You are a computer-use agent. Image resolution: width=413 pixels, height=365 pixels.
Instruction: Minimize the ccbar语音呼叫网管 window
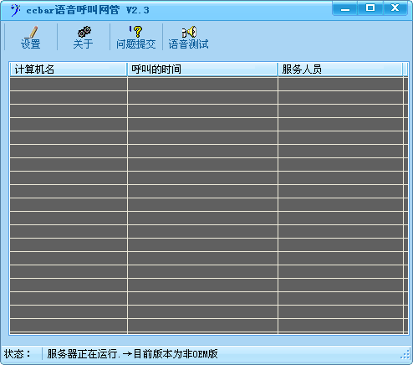[x=345, y=8]
